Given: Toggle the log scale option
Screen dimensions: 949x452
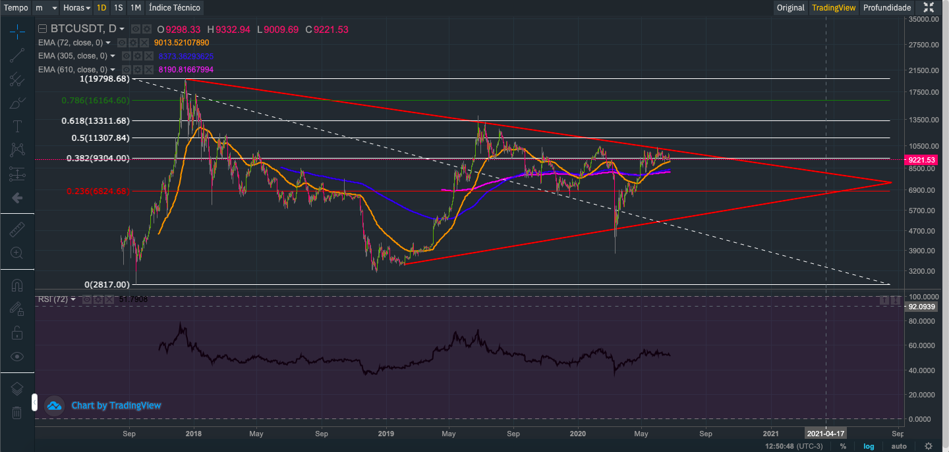Looking at the screenshot, I should pos(869,446).
